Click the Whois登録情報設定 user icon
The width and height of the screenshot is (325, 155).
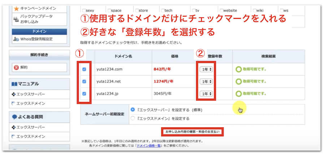pyautogui.click(x=16, y=39)
